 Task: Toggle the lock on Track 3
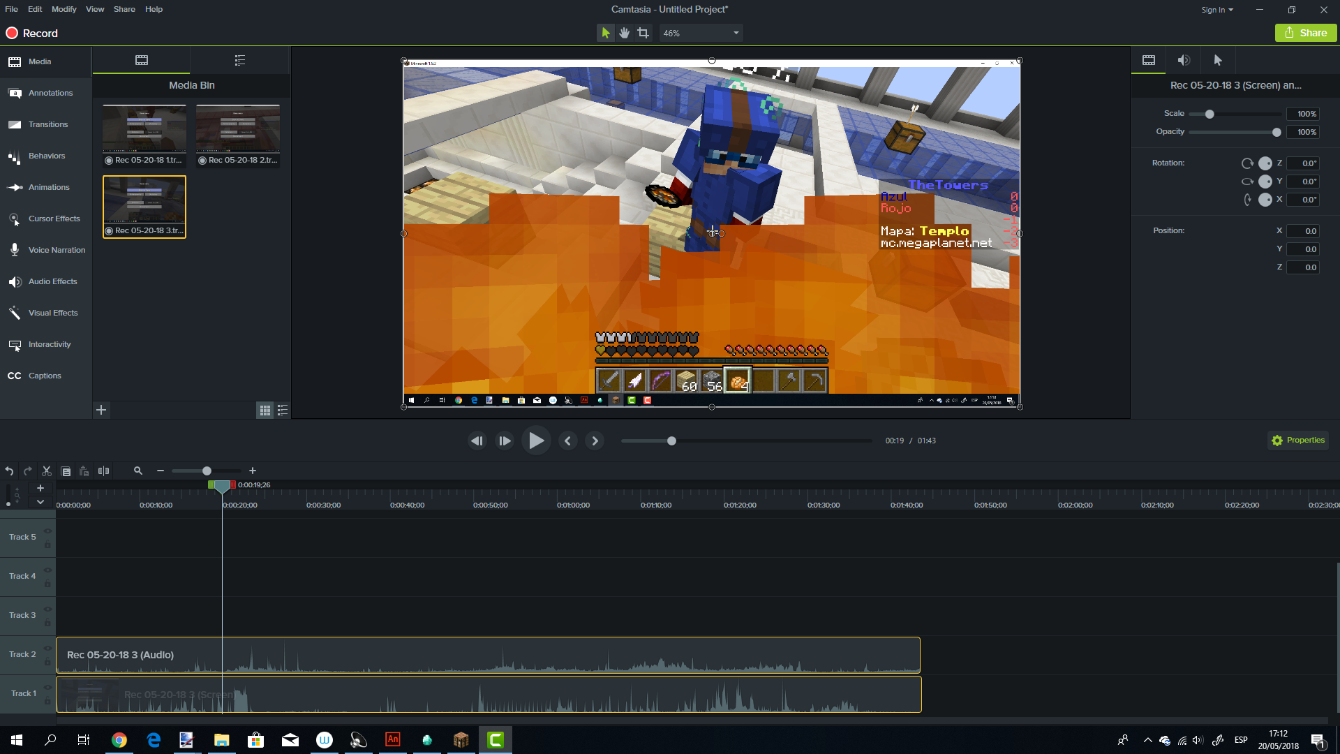click(x=47, y=623)
